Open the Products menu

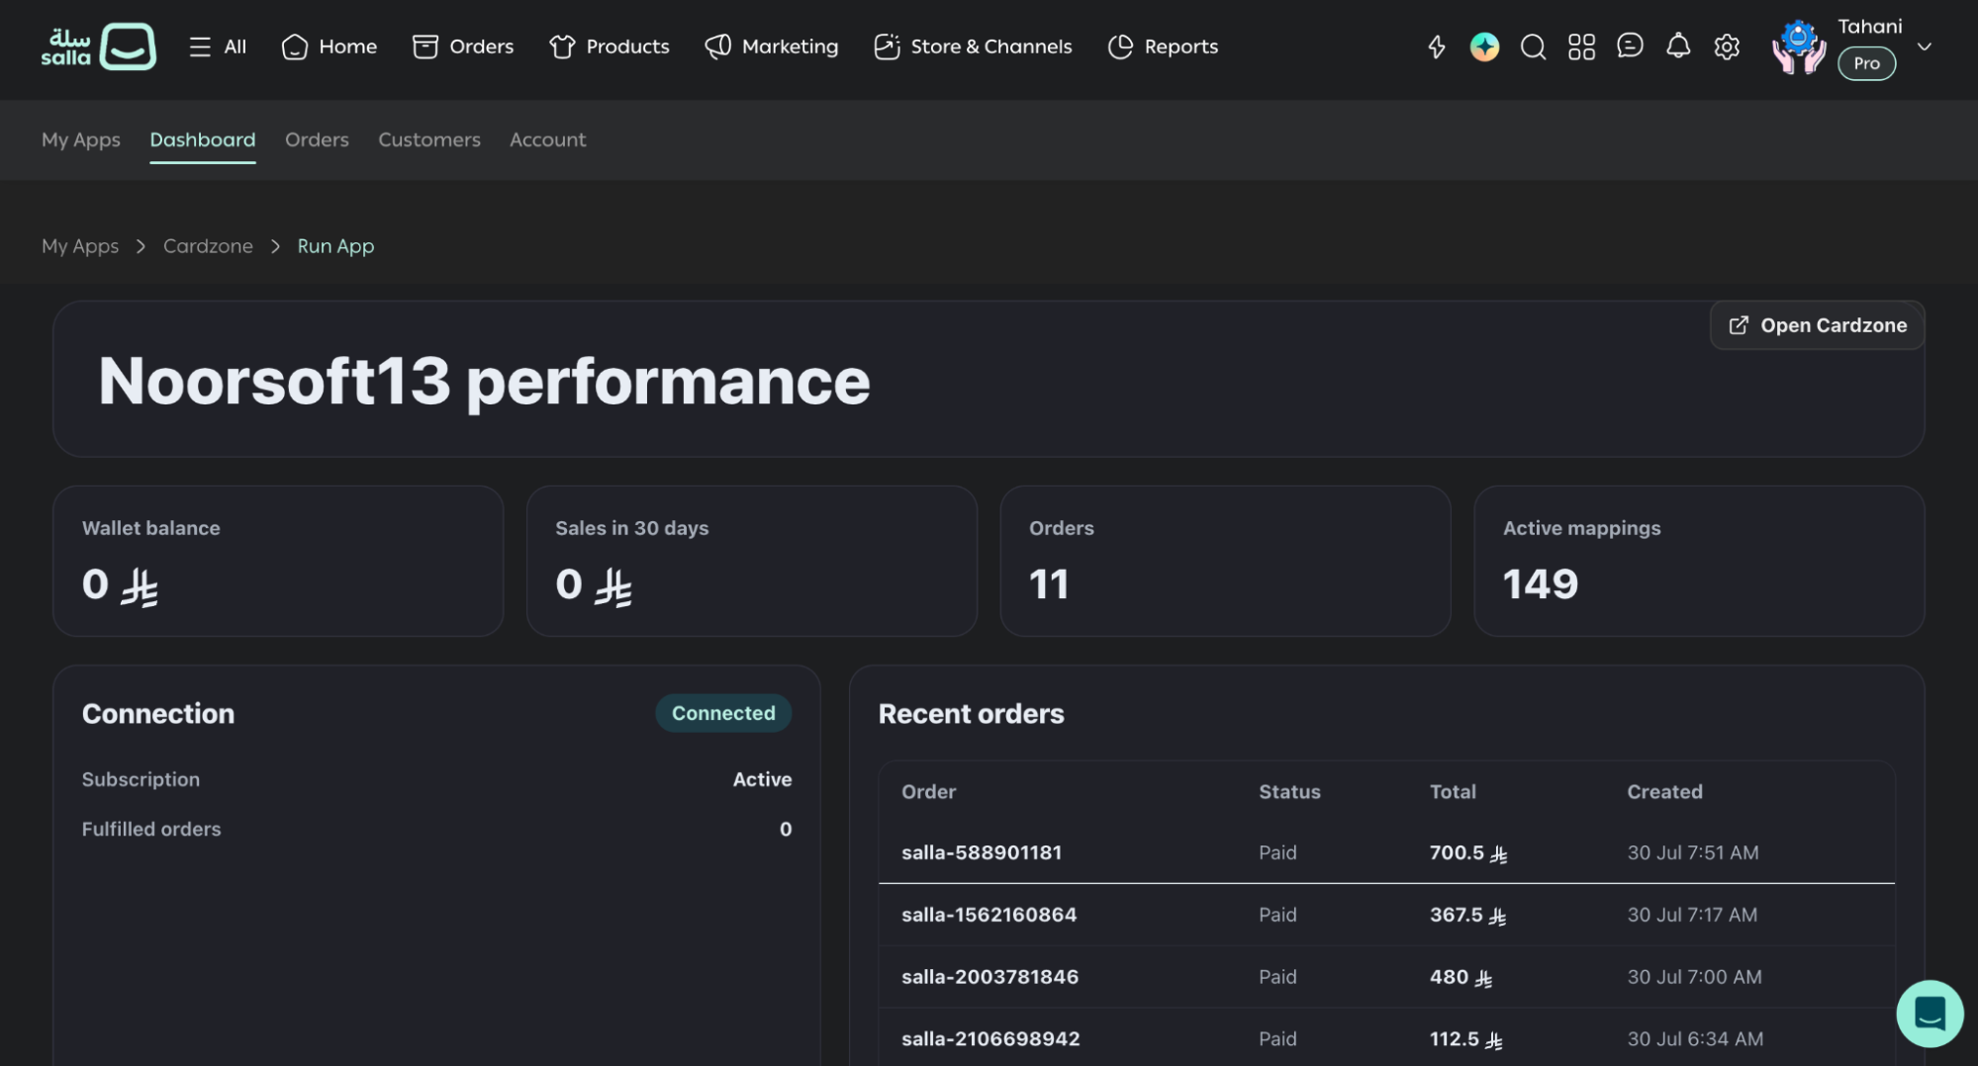click(x=610, y=46)
